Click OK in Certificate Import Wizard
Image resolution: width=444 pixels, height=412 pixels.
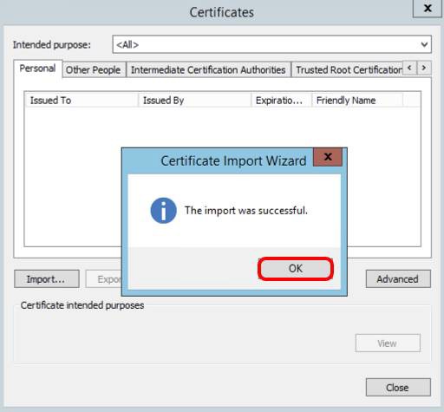pos(296,269)
